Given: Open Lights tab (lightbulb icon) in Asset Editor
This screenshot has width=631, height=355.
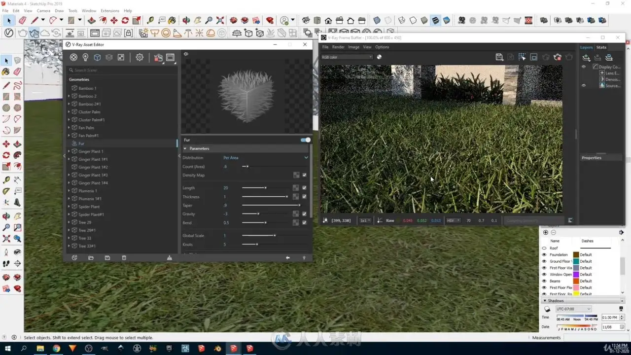Looking at the screenshot, I should click(x=85, y=57).
